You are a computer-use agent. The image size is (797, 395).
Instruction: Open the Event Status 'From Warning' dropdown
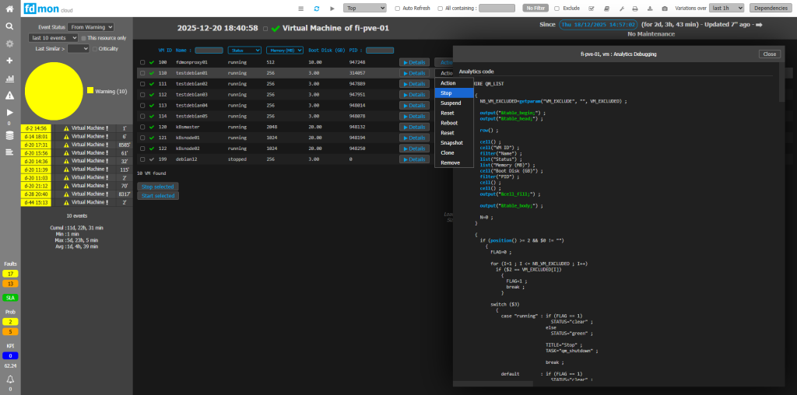click(x=90, y=27)
